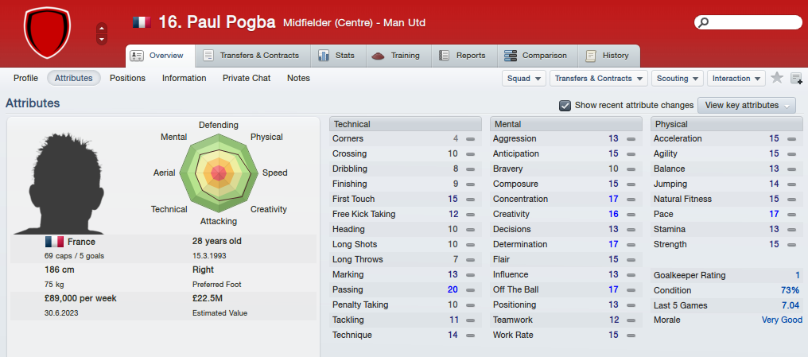Open Training tab with the ball icon
Screen dimensions: 808x357
tap(378, 56)
